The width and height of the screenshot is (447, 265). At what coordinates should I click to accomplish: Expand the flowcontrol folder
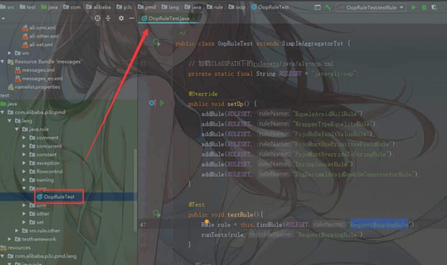click(x=24, y=172)
